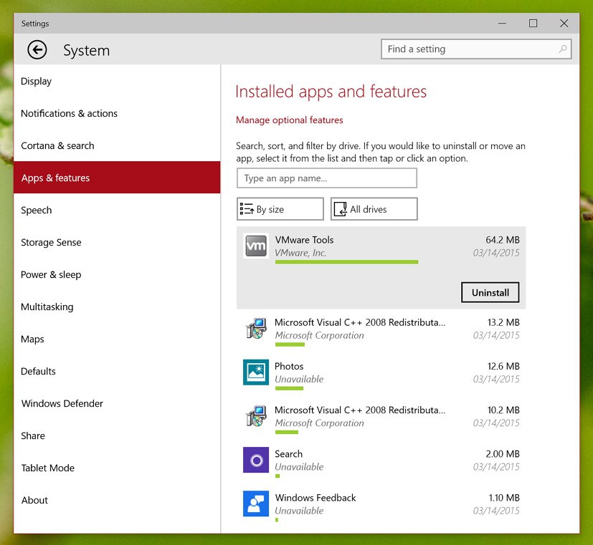Click the sort list icon beside By size
Image resolution: width=593 pixels, height=545 pixels.
click(x=247, y=209)
